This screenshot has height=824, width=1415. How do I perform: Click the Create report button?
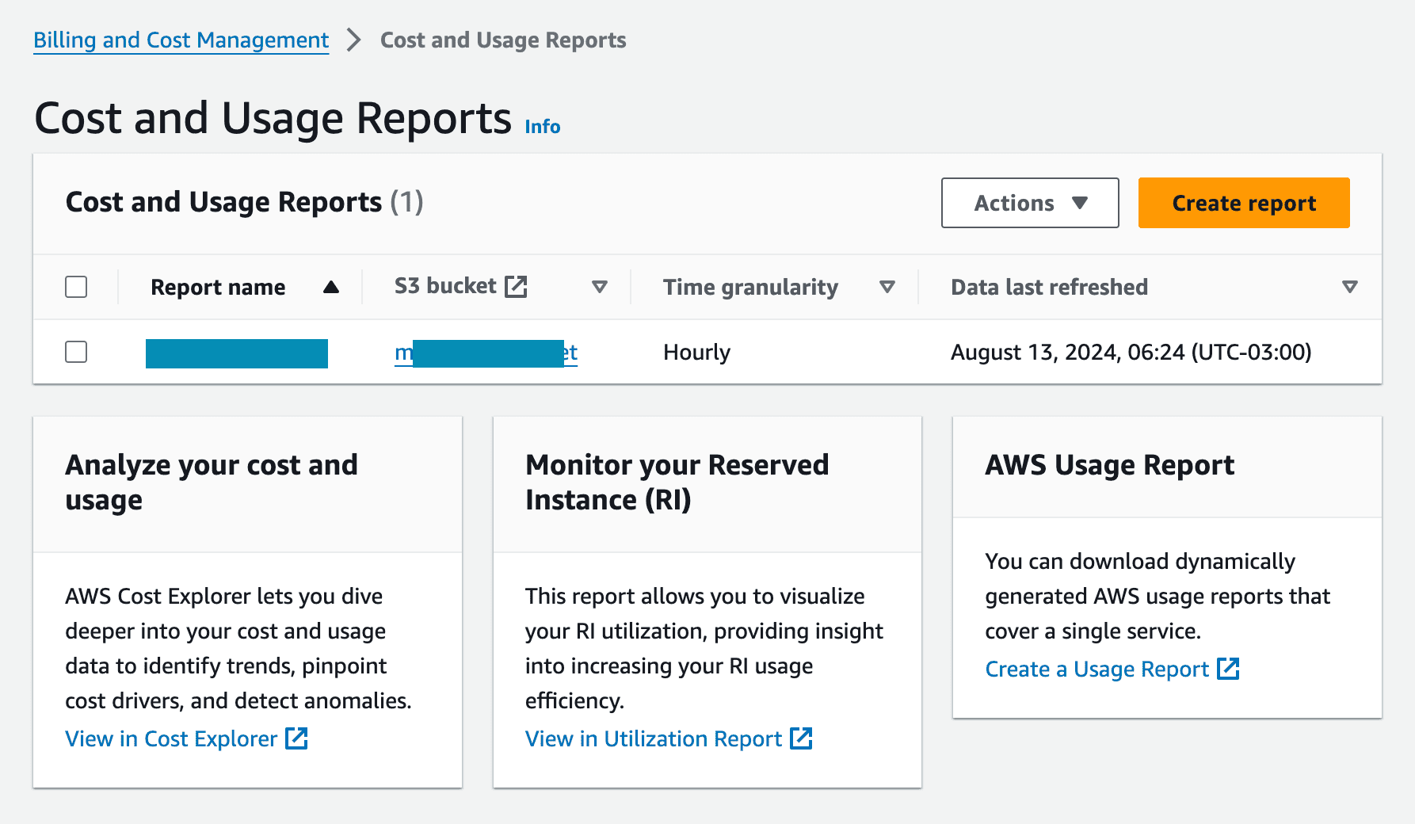1243,203
